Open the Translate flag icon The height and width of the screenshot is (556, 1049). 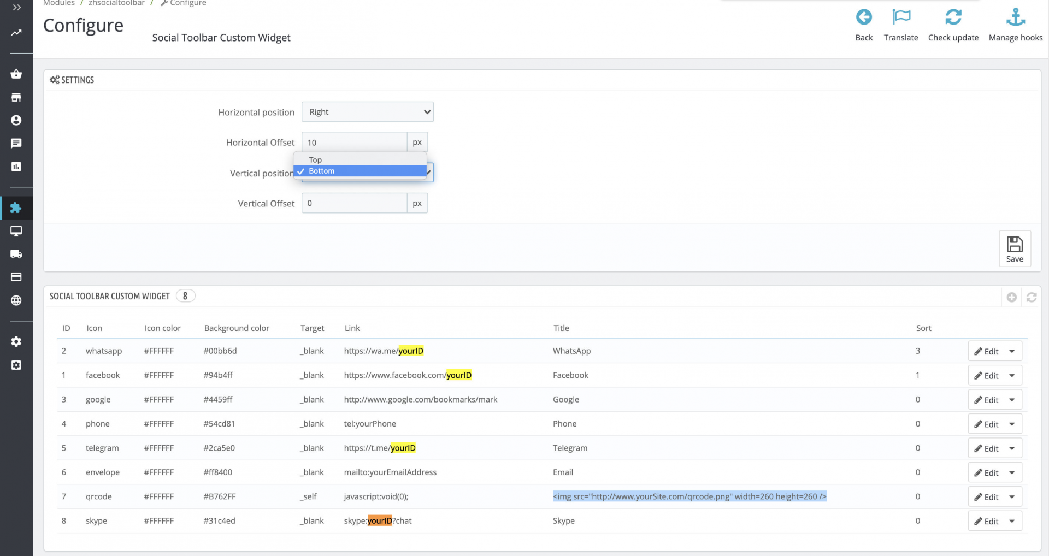(x=901, y=17)
